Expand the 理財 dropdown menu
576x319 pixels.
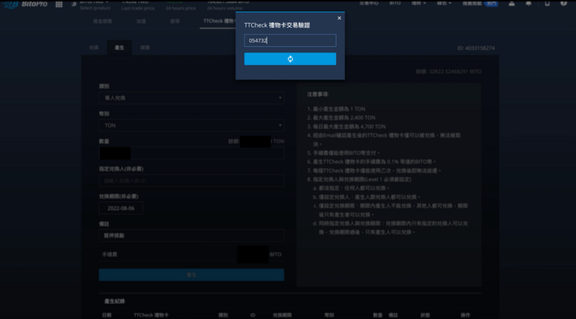click(419, 3)
